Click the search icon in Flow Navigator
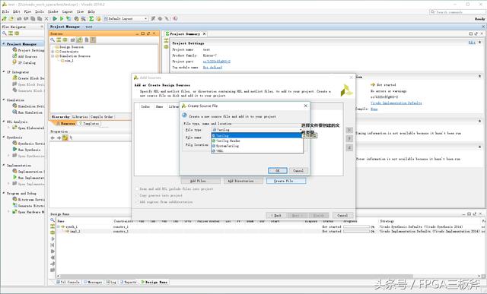This screenshot has height=294, width=487. click(x=5, y=33)
